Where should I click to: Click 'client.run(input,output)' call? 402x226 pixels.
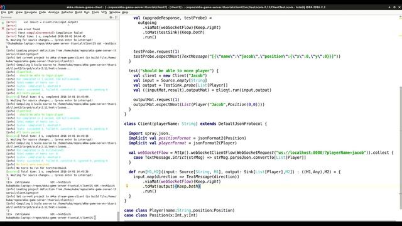(243, 90)
